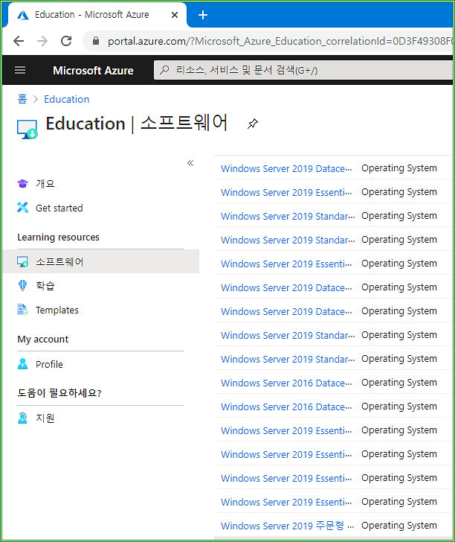Click the Education monitor icon beside the title

(x=28, y=130)
